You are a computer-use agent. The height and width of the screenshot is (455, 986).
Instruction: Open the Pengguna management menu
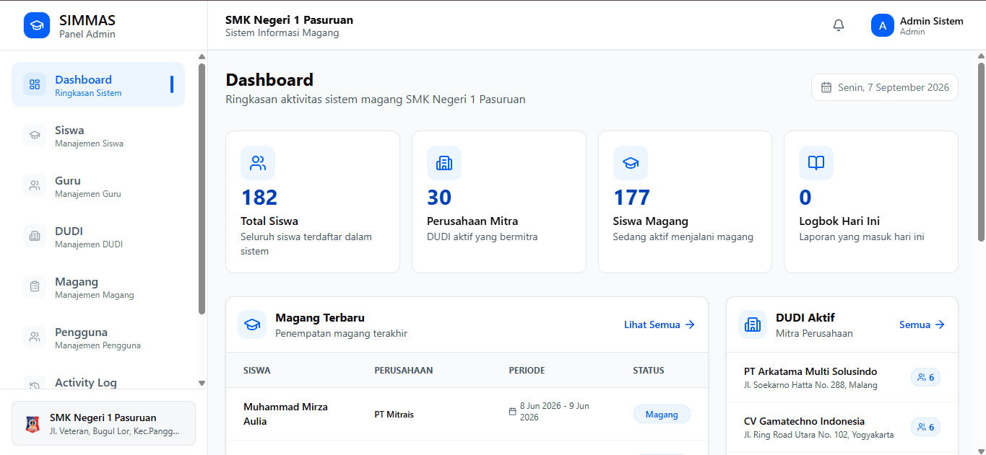pyautogui.click(x=98, y=337)
